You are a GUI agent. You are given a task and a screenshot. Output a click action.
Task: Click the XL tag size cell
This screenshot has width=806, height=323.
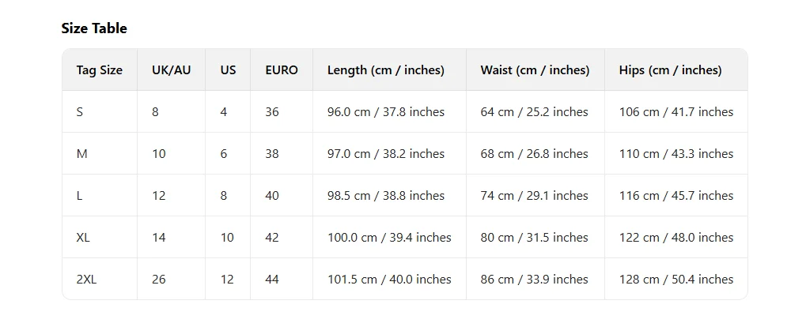83,238
